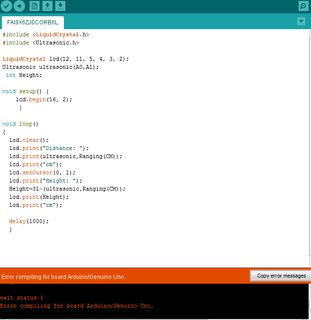Open the tab options dropdown arrow
This screenshot has height=320, width=311.
[x=301, y=21]
